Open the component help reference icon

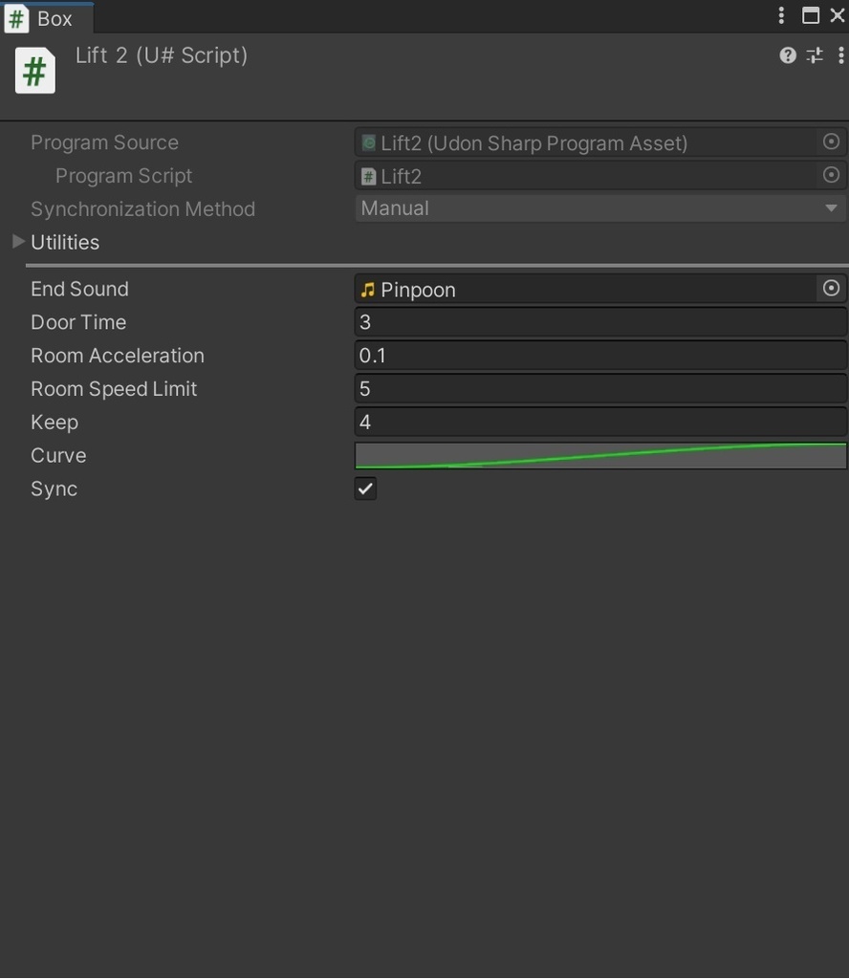click(x=788, y=55)
